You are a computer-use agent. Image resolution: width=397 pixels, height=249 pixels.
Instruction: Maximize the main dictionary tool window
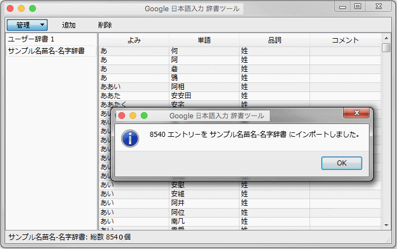pos(358,7)
